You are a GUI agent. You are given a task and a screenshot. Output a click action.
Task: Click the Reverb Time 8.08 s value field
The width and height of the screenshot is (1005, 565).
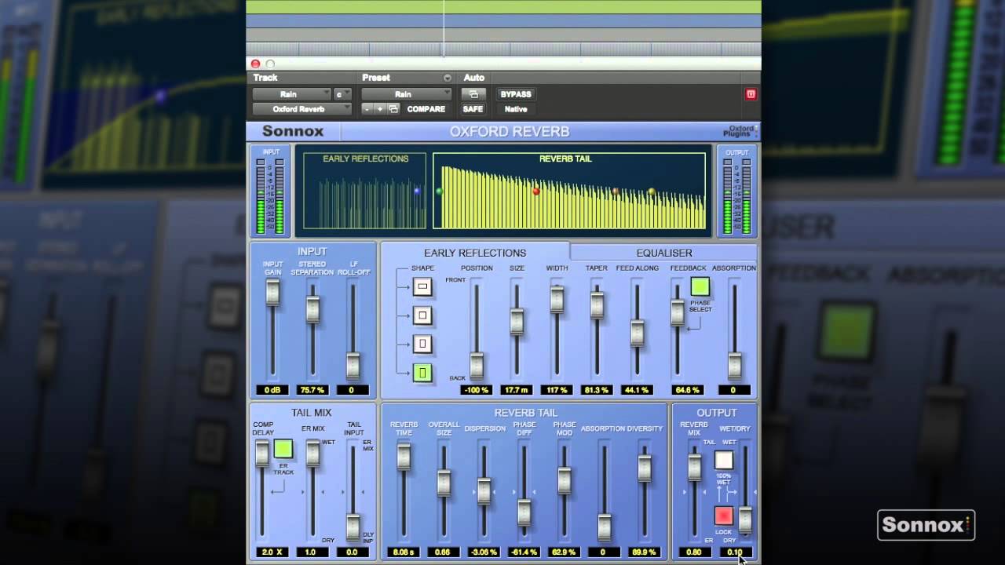[x=403, y=552]
